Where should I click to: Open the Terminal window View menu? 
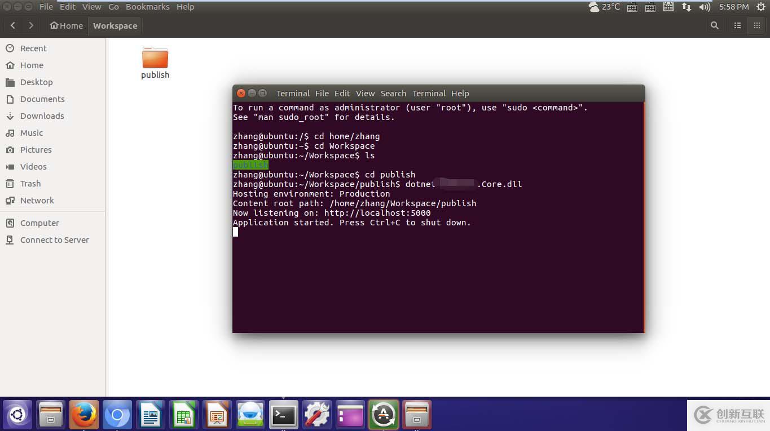point(366,94)
